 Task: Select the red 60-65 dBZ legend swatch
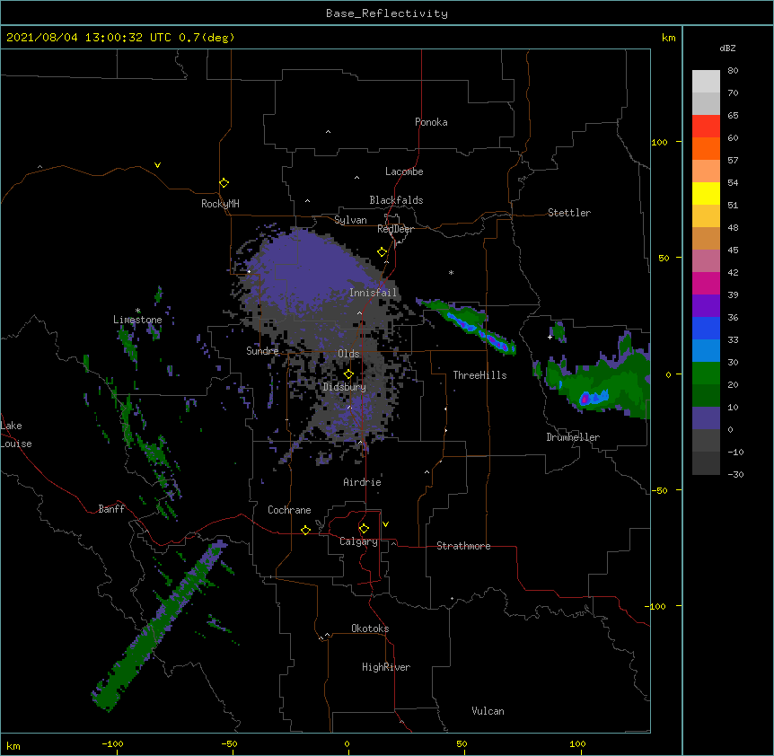(x=706, y=127)
